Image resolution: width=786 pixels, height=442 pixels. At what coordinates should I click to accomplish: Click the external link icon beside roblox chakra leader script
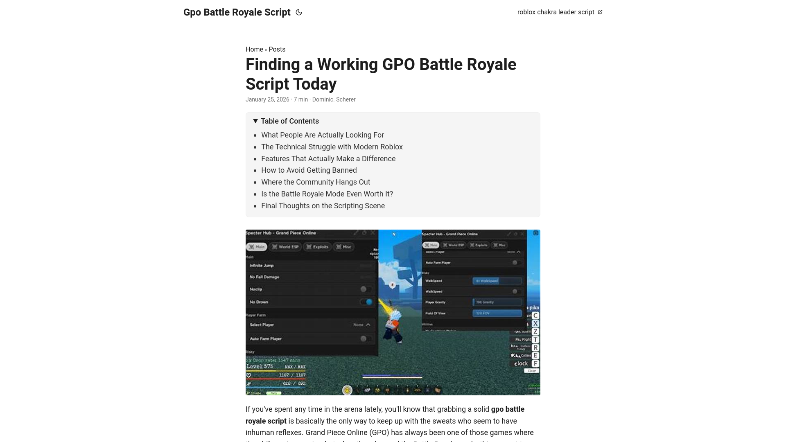point(600,12)
